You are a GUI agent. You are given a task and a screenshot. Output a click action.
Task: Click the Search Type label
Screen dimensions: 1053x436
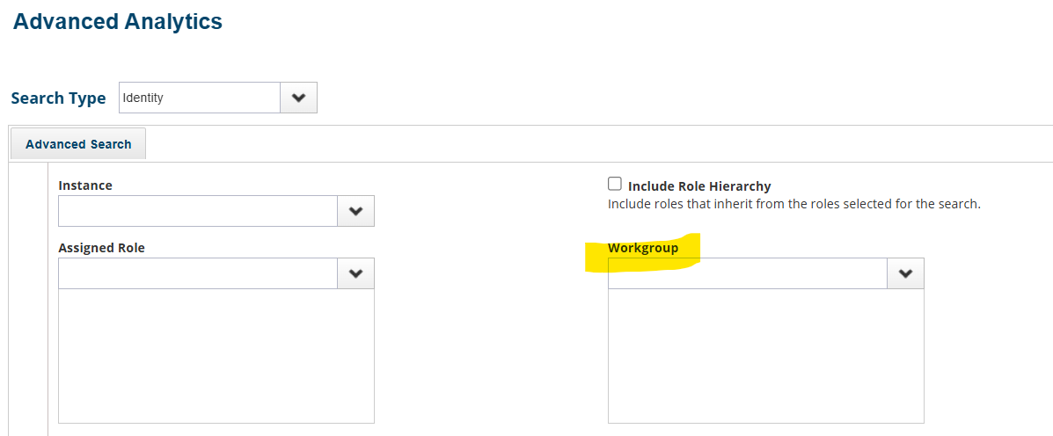coord(58,98)
